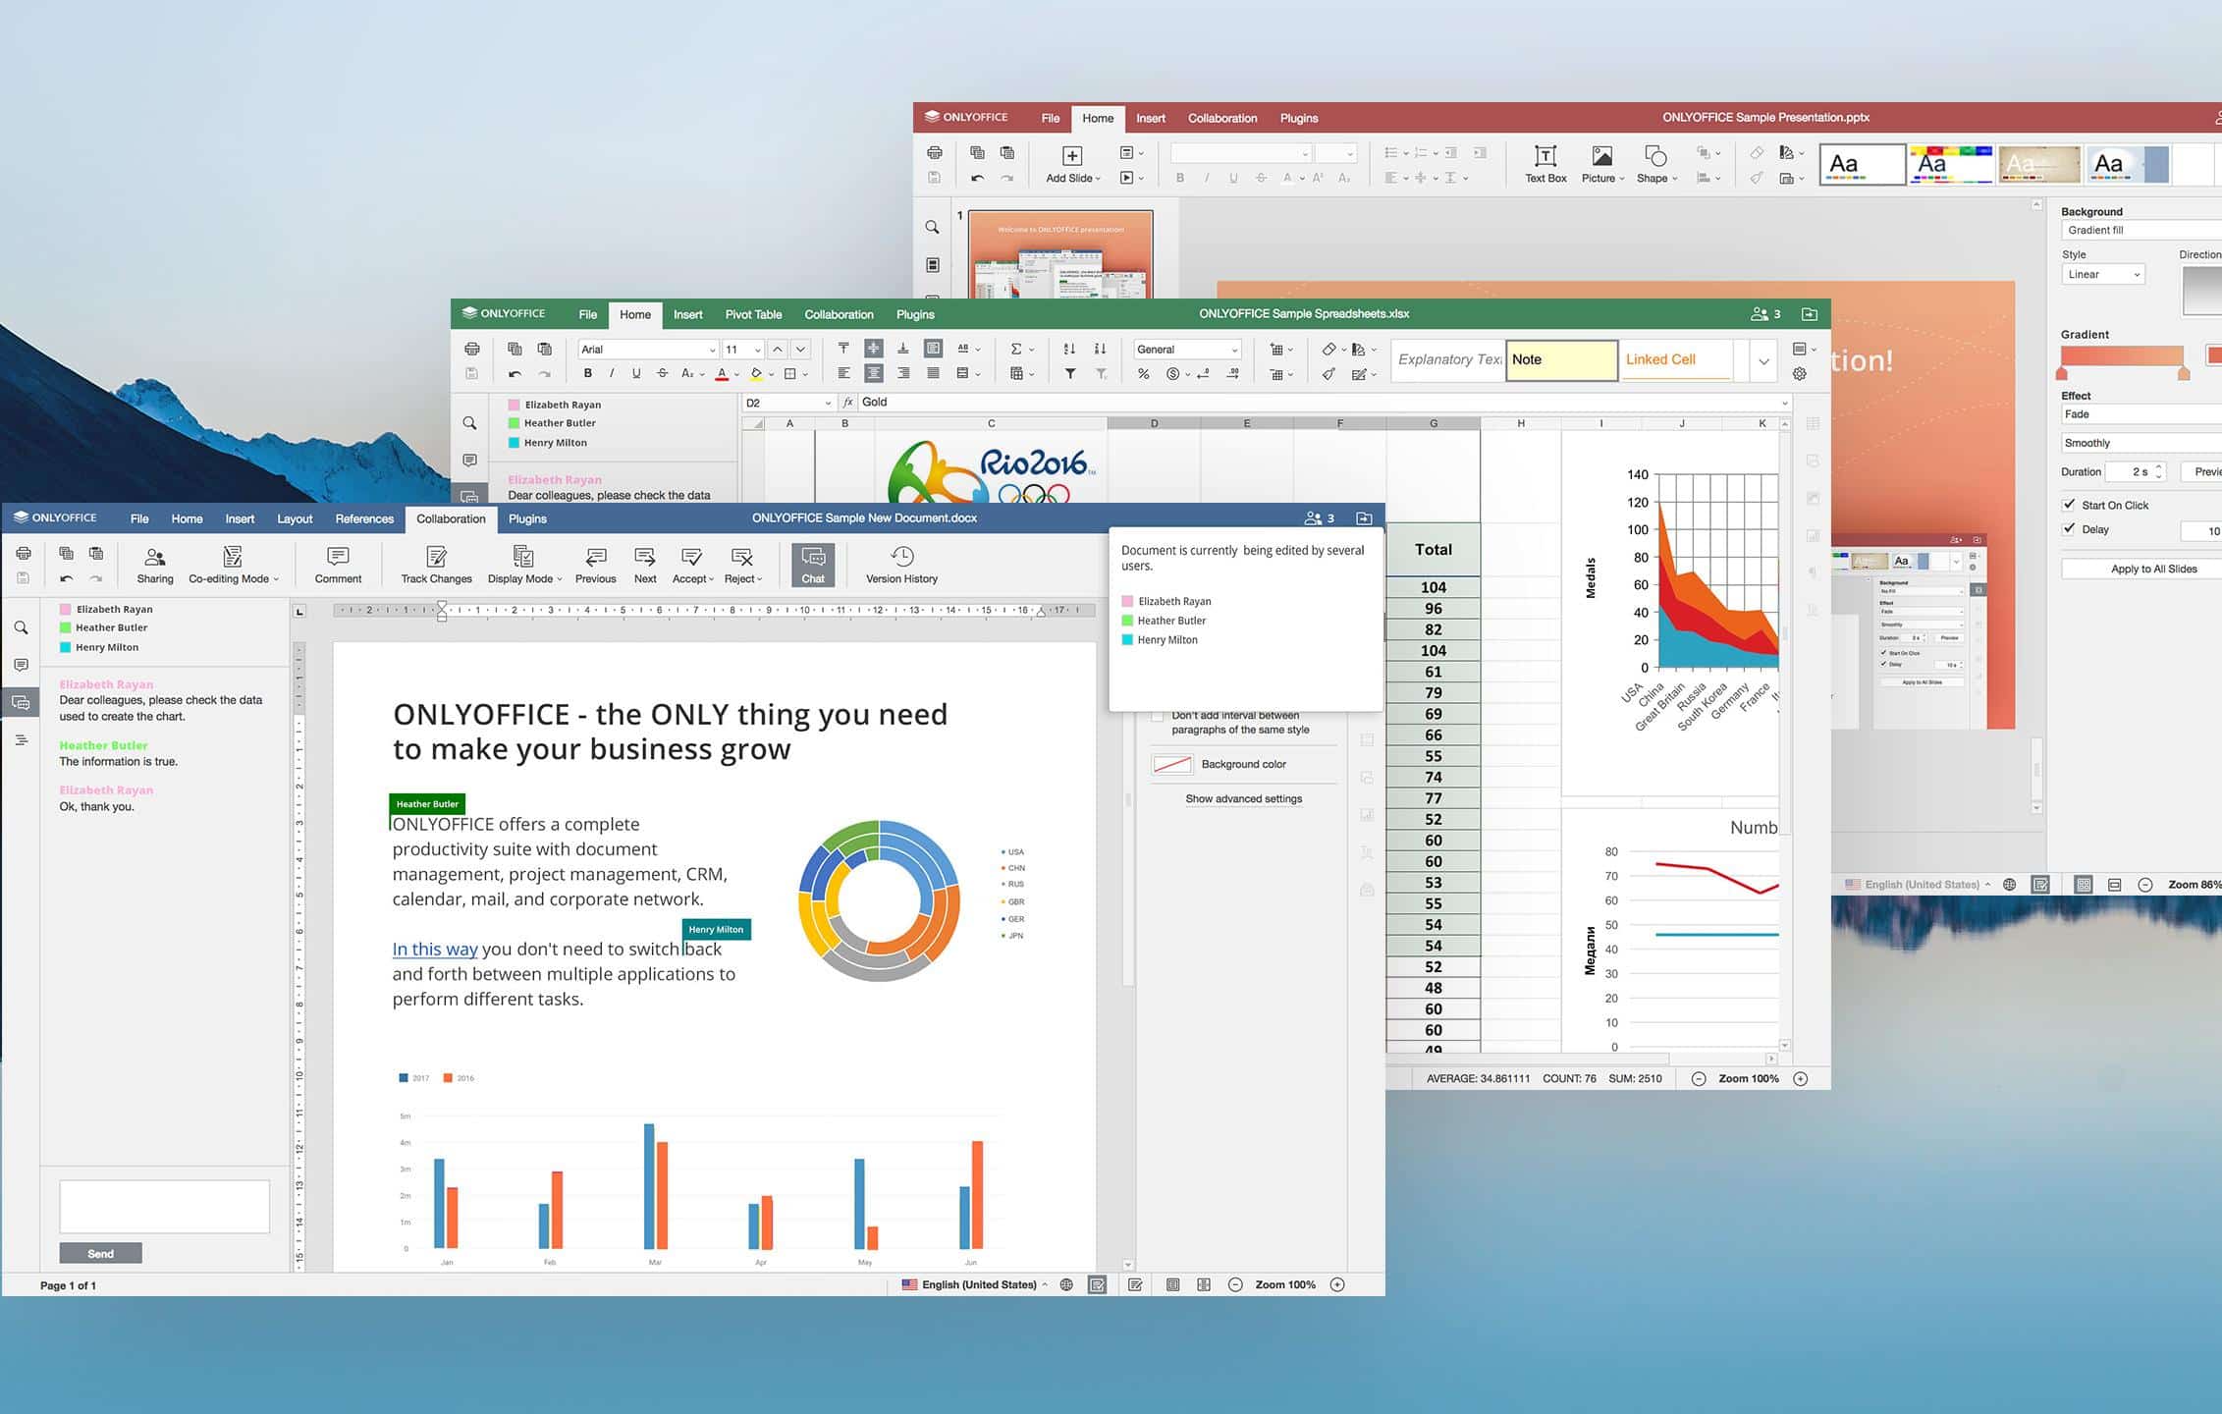
Task: Toggle Don't add interval between paragraphs checkbox
Action: pyautogui.click(x=1157, y=716)
